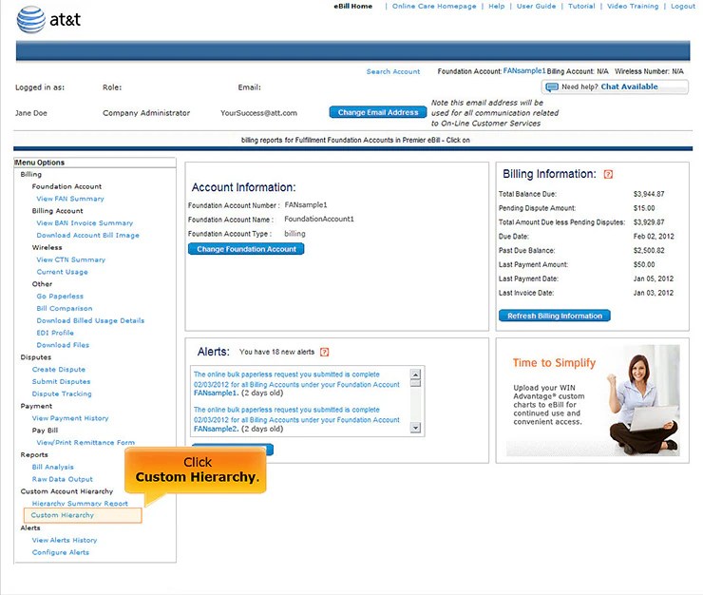Select Create Dispute
This screenshot has height=595, width=703.
tap(59, 370)
